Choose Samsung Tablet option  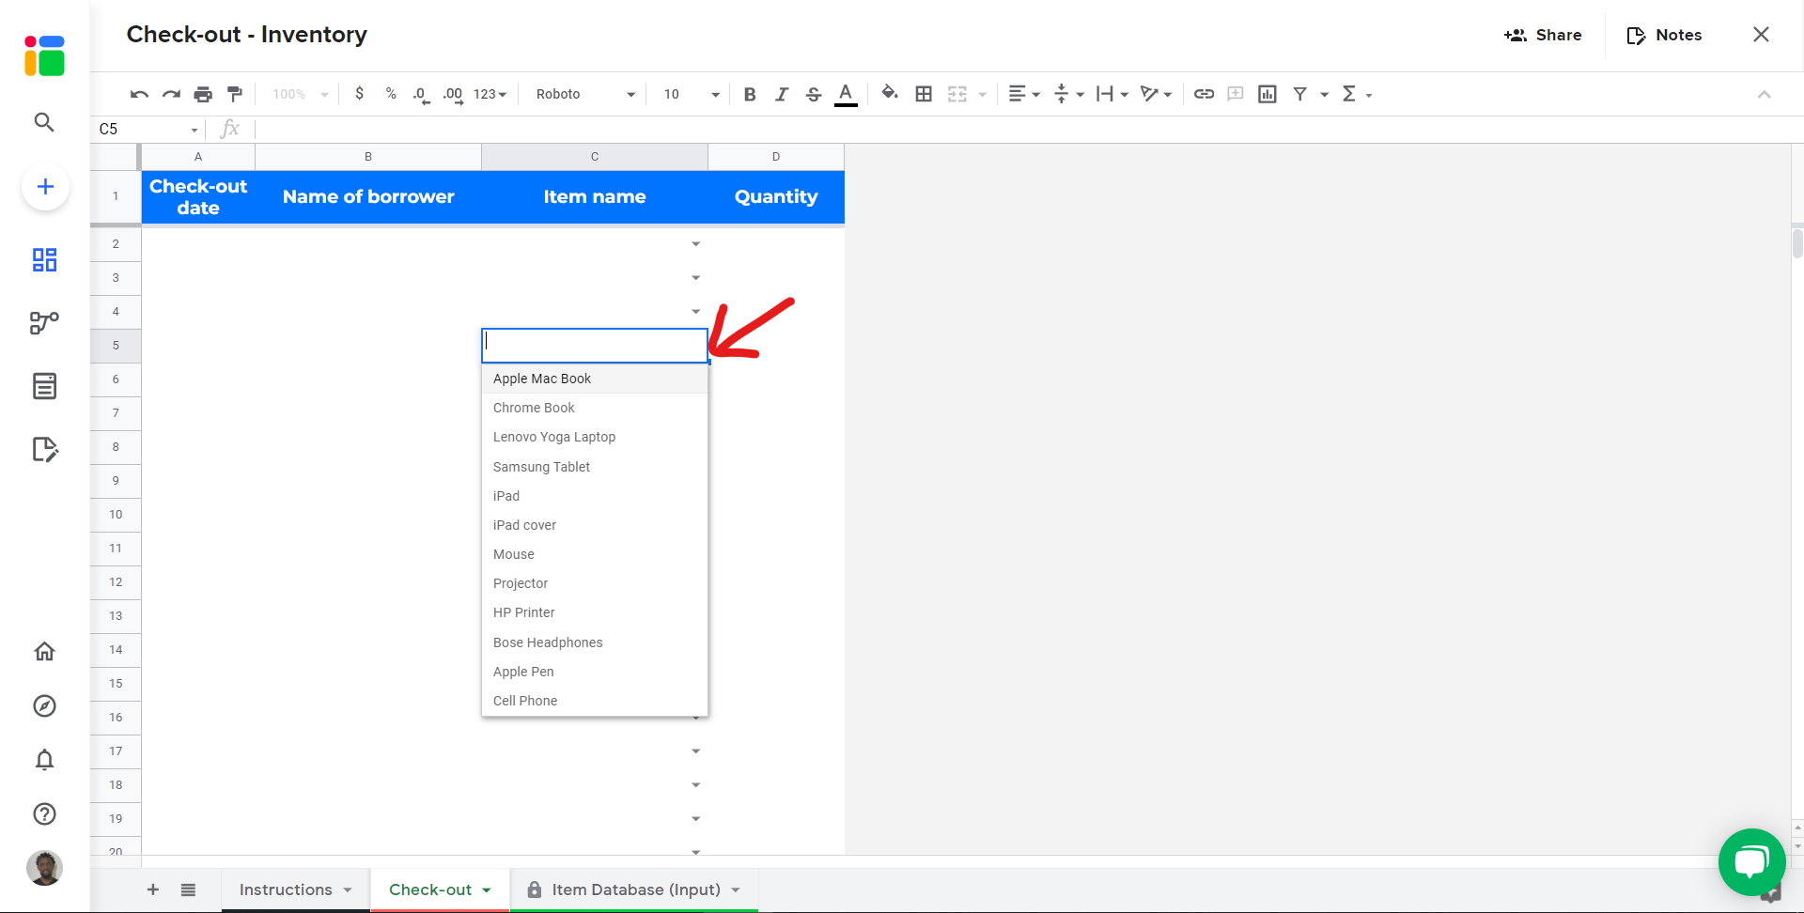tap(595, 467)
